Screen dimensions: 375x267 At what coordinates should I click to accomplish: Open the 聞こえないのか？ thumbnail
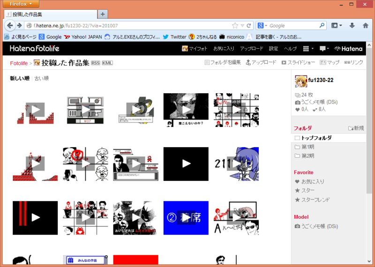point(186,110)
